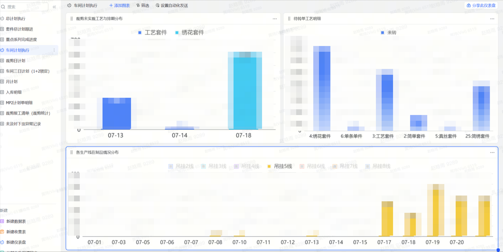Open more options menu of 待转单工艺明细
Screen dimensions: 503x252
[492, 19]
